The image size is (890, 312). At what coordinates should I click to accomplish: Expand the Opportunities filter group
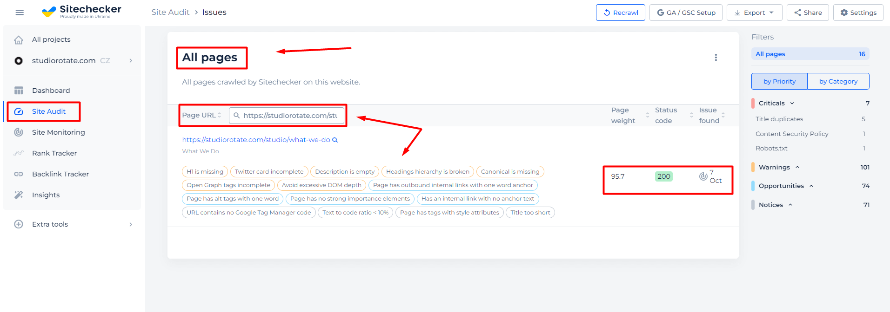pos(811,186)
